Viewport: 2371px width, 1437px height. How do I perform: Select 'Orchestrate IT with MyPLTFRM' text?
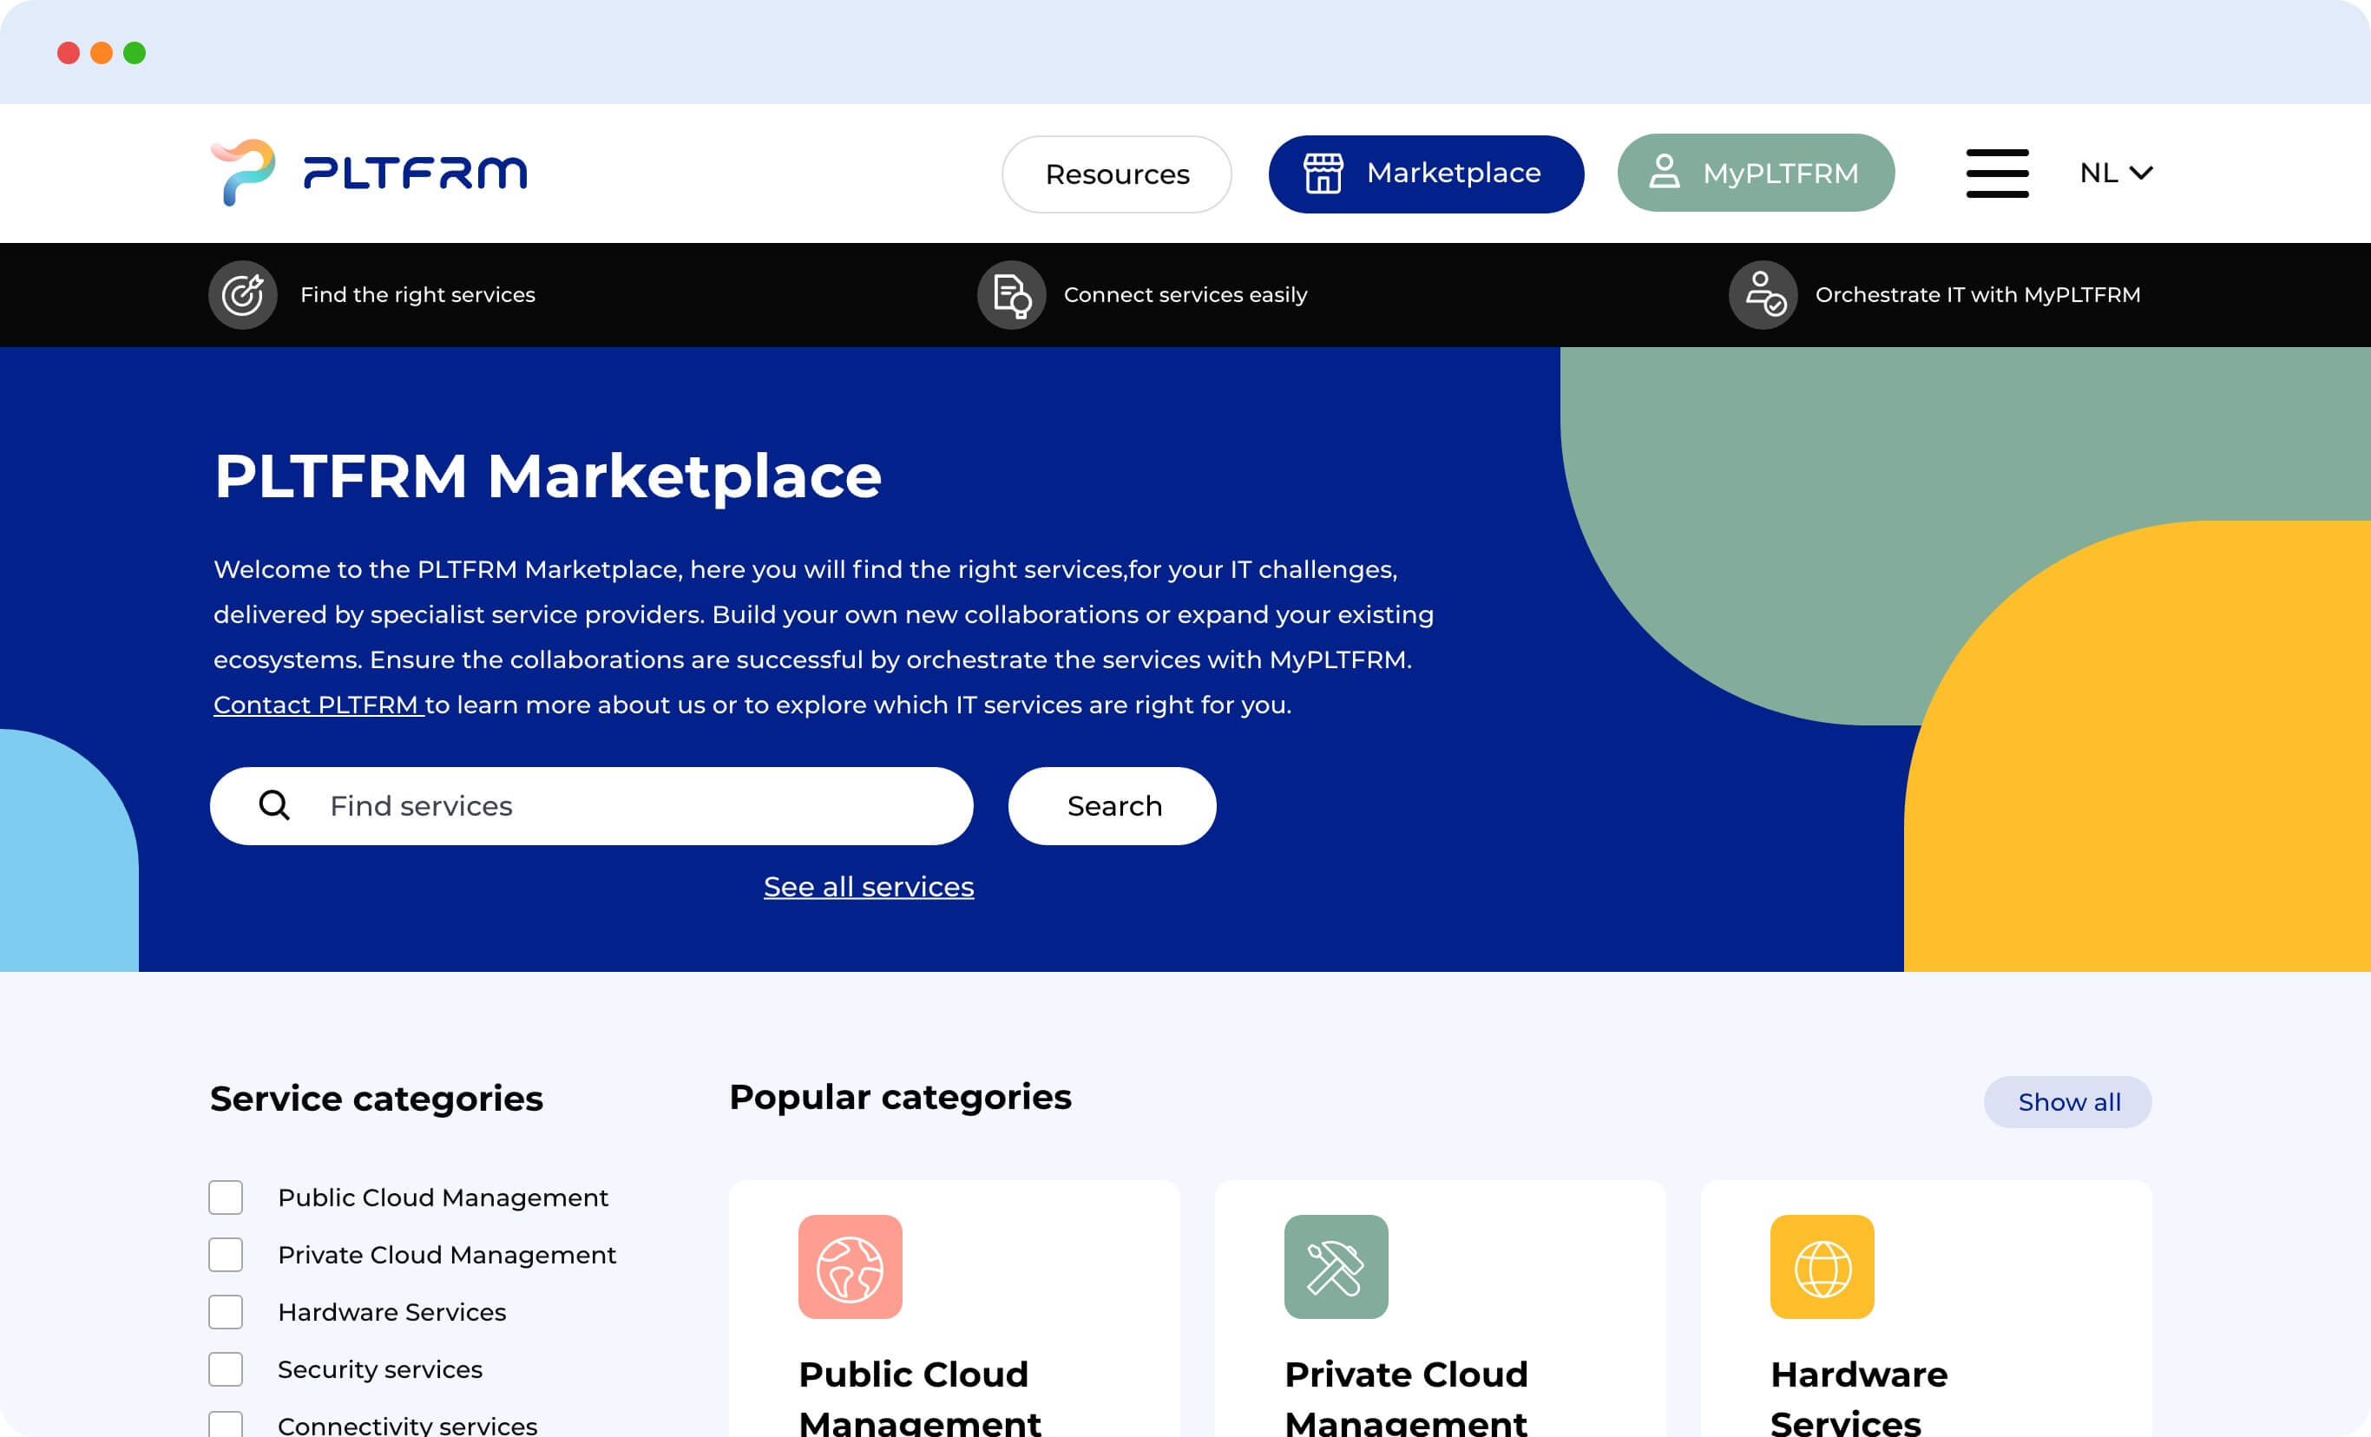tap(1978, 295)
